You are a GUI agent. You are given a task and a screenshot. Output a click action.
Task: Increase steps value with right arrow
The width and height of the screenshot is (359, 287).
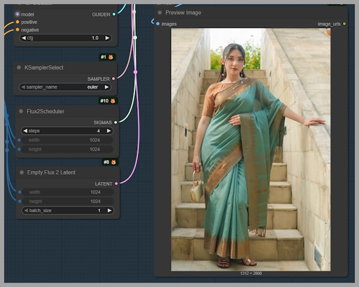[109, 131]
